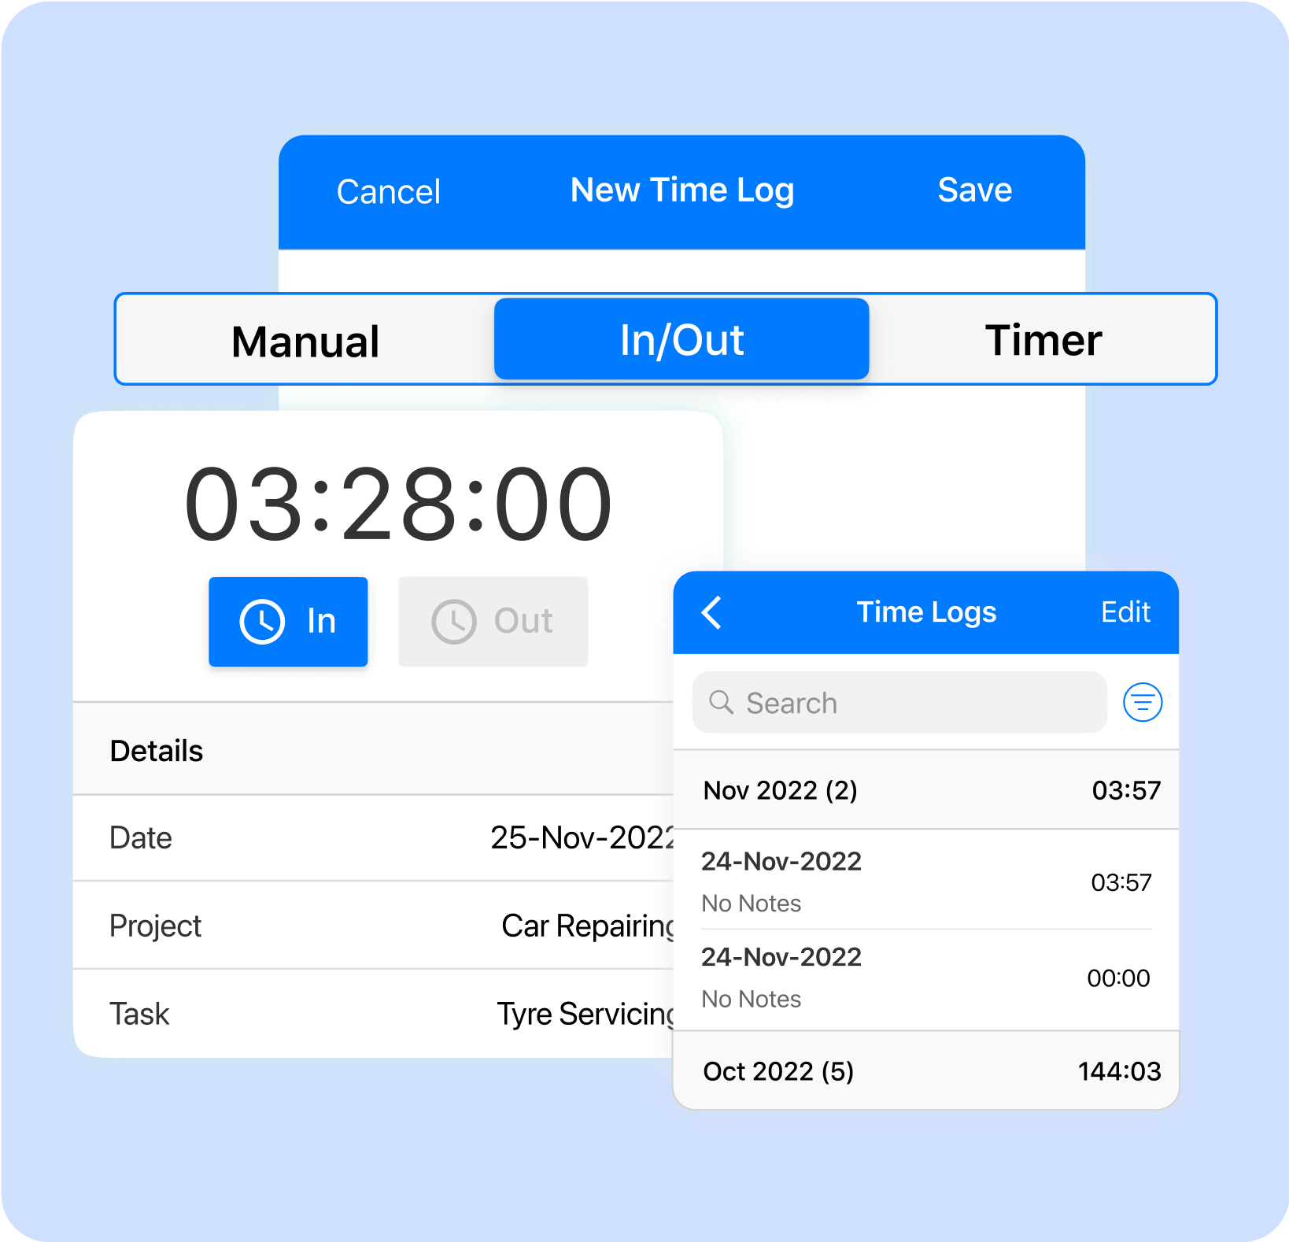This screenshot has width=1289, height=1242.
Task: Click the search magnifier icon
Action: point(722,702)
